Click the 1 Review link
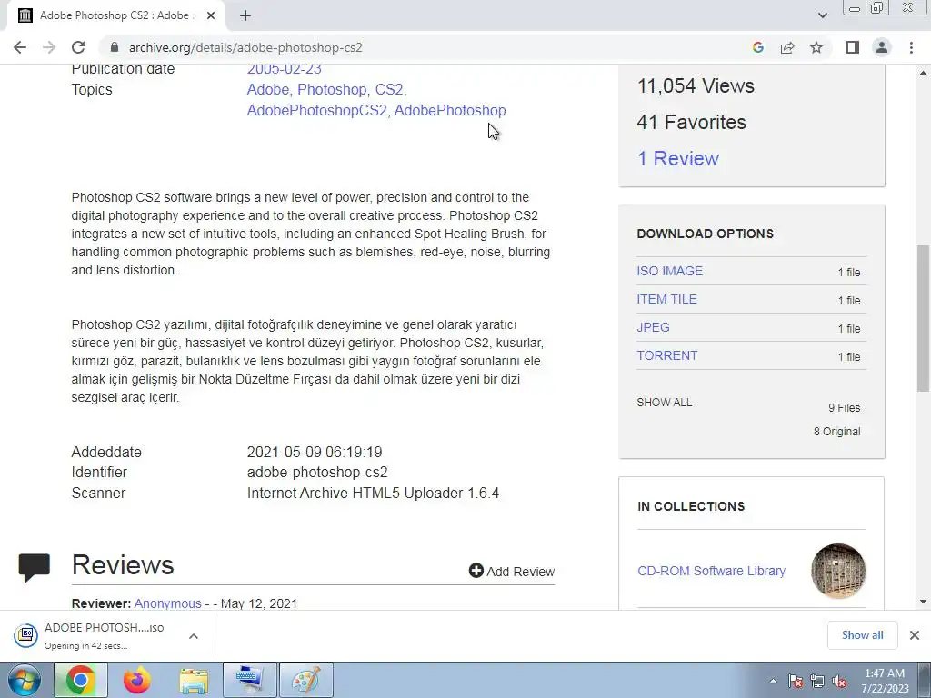 click(x=677, y=158)
